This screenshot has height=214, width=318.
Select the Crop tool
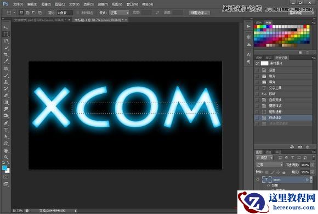click(x=5, y=55)
